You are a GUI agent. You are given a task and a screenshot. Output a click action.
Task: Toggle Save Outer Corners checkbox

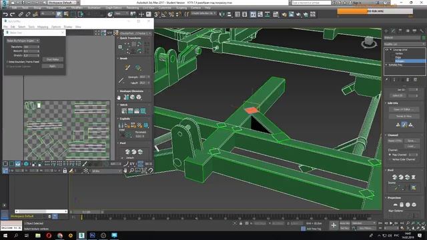pyautogui.click(x=7, y=66)
